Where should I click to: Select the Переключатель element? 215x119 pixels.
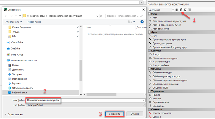pyautogui.click(x=161, y=102)
